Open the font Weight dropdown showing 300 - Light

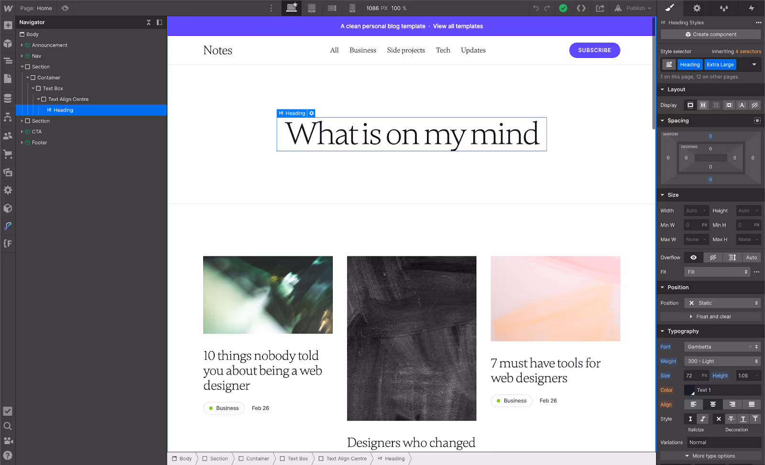(x=722, y=361)
